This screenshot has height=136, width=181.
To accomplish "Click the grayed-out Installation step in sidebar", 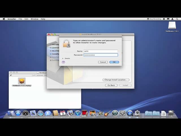I will tap(55, 57).
